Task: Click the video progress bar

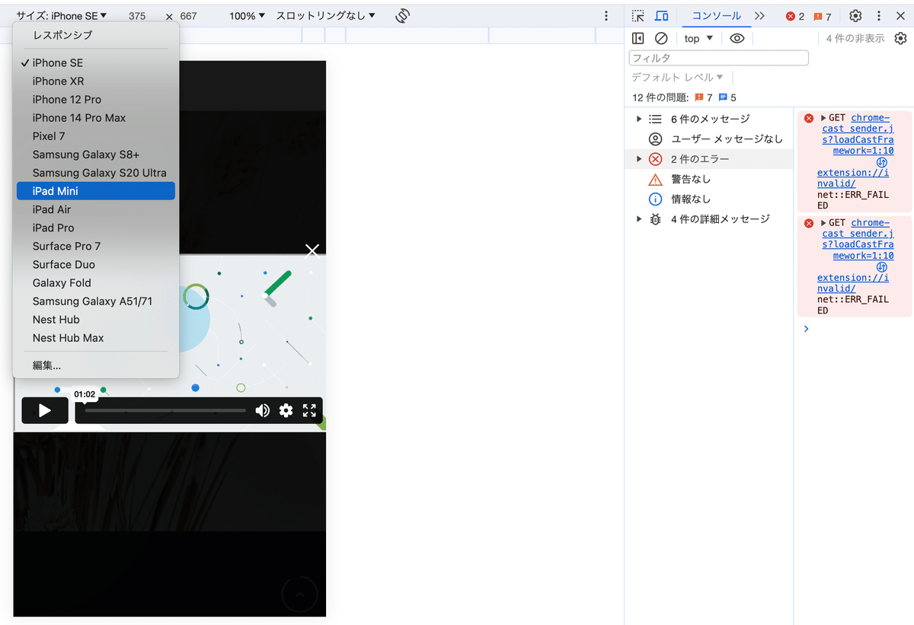Action: click(165, 410)
